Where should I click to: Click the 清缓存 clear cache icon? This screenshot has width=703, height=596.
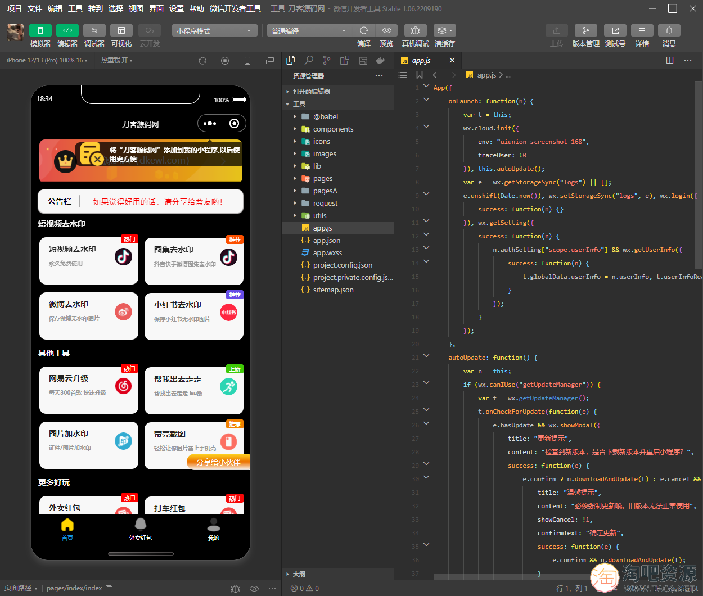click(x=445, y=30)
